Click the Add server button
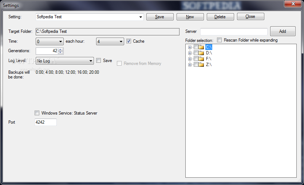Screen dimensions: 304x185 click(x=283, y=31)
